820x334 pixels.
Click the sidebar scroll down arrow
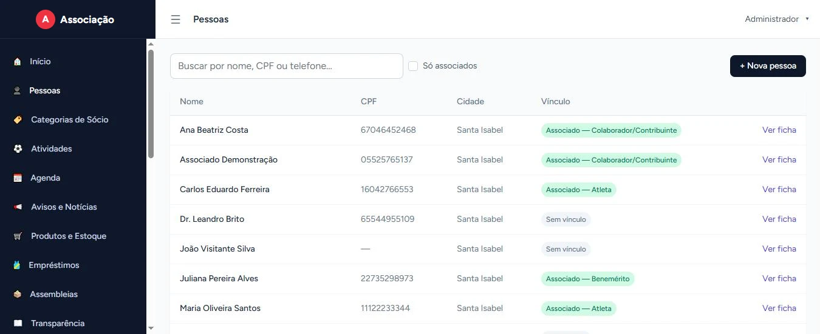point(151,329)
